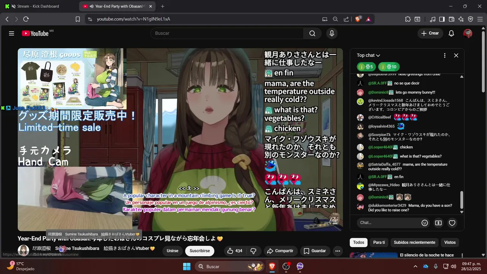Open OBS Studio from the taskbar
The height and width of the screenshot is (274, 487).
coord(286,266)
